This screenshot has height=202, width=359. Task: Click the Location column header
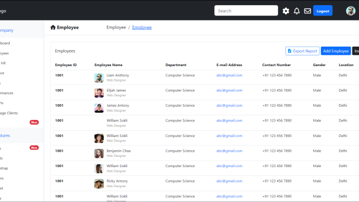tap(346, 65)
